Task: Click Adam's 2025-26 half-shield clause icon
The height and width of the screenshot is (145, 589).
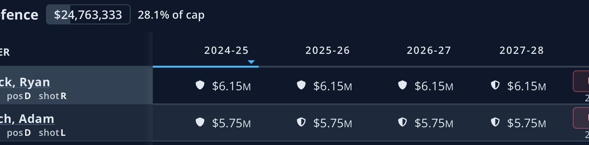Action: pos(301,122)
